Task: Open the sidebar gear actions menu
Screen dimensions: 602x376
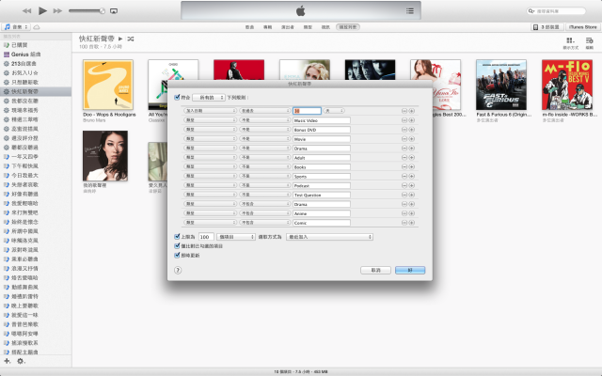Action: [x=21, y=361]
